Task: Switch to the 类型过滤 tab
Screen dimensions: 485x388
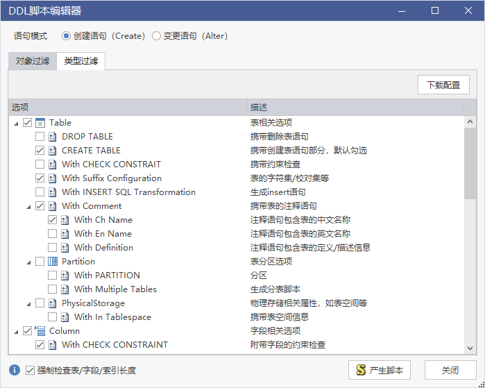Action: tap(81, 61)
